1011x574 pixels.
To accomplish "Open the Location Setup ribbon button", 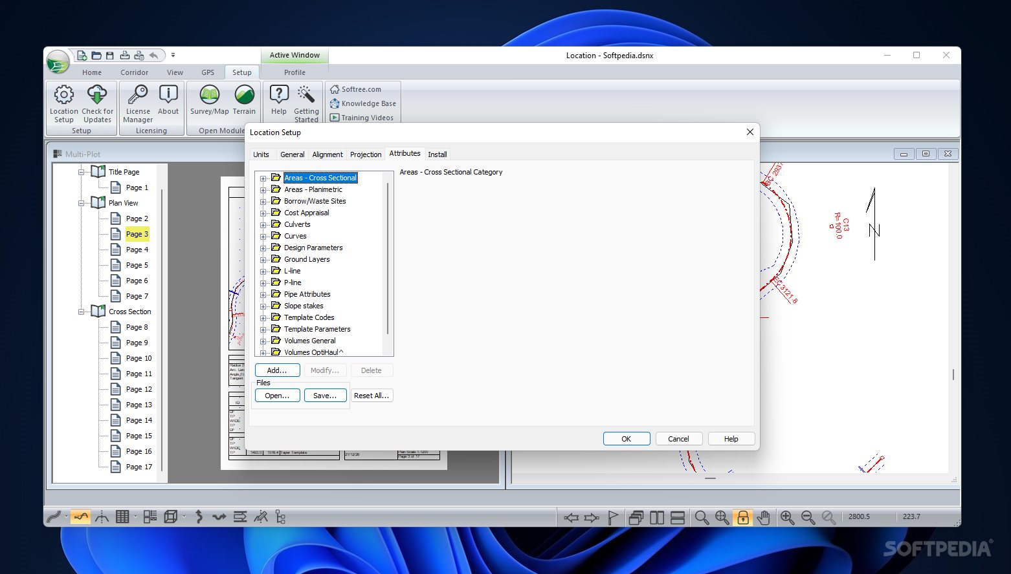I will click(63, 103).
